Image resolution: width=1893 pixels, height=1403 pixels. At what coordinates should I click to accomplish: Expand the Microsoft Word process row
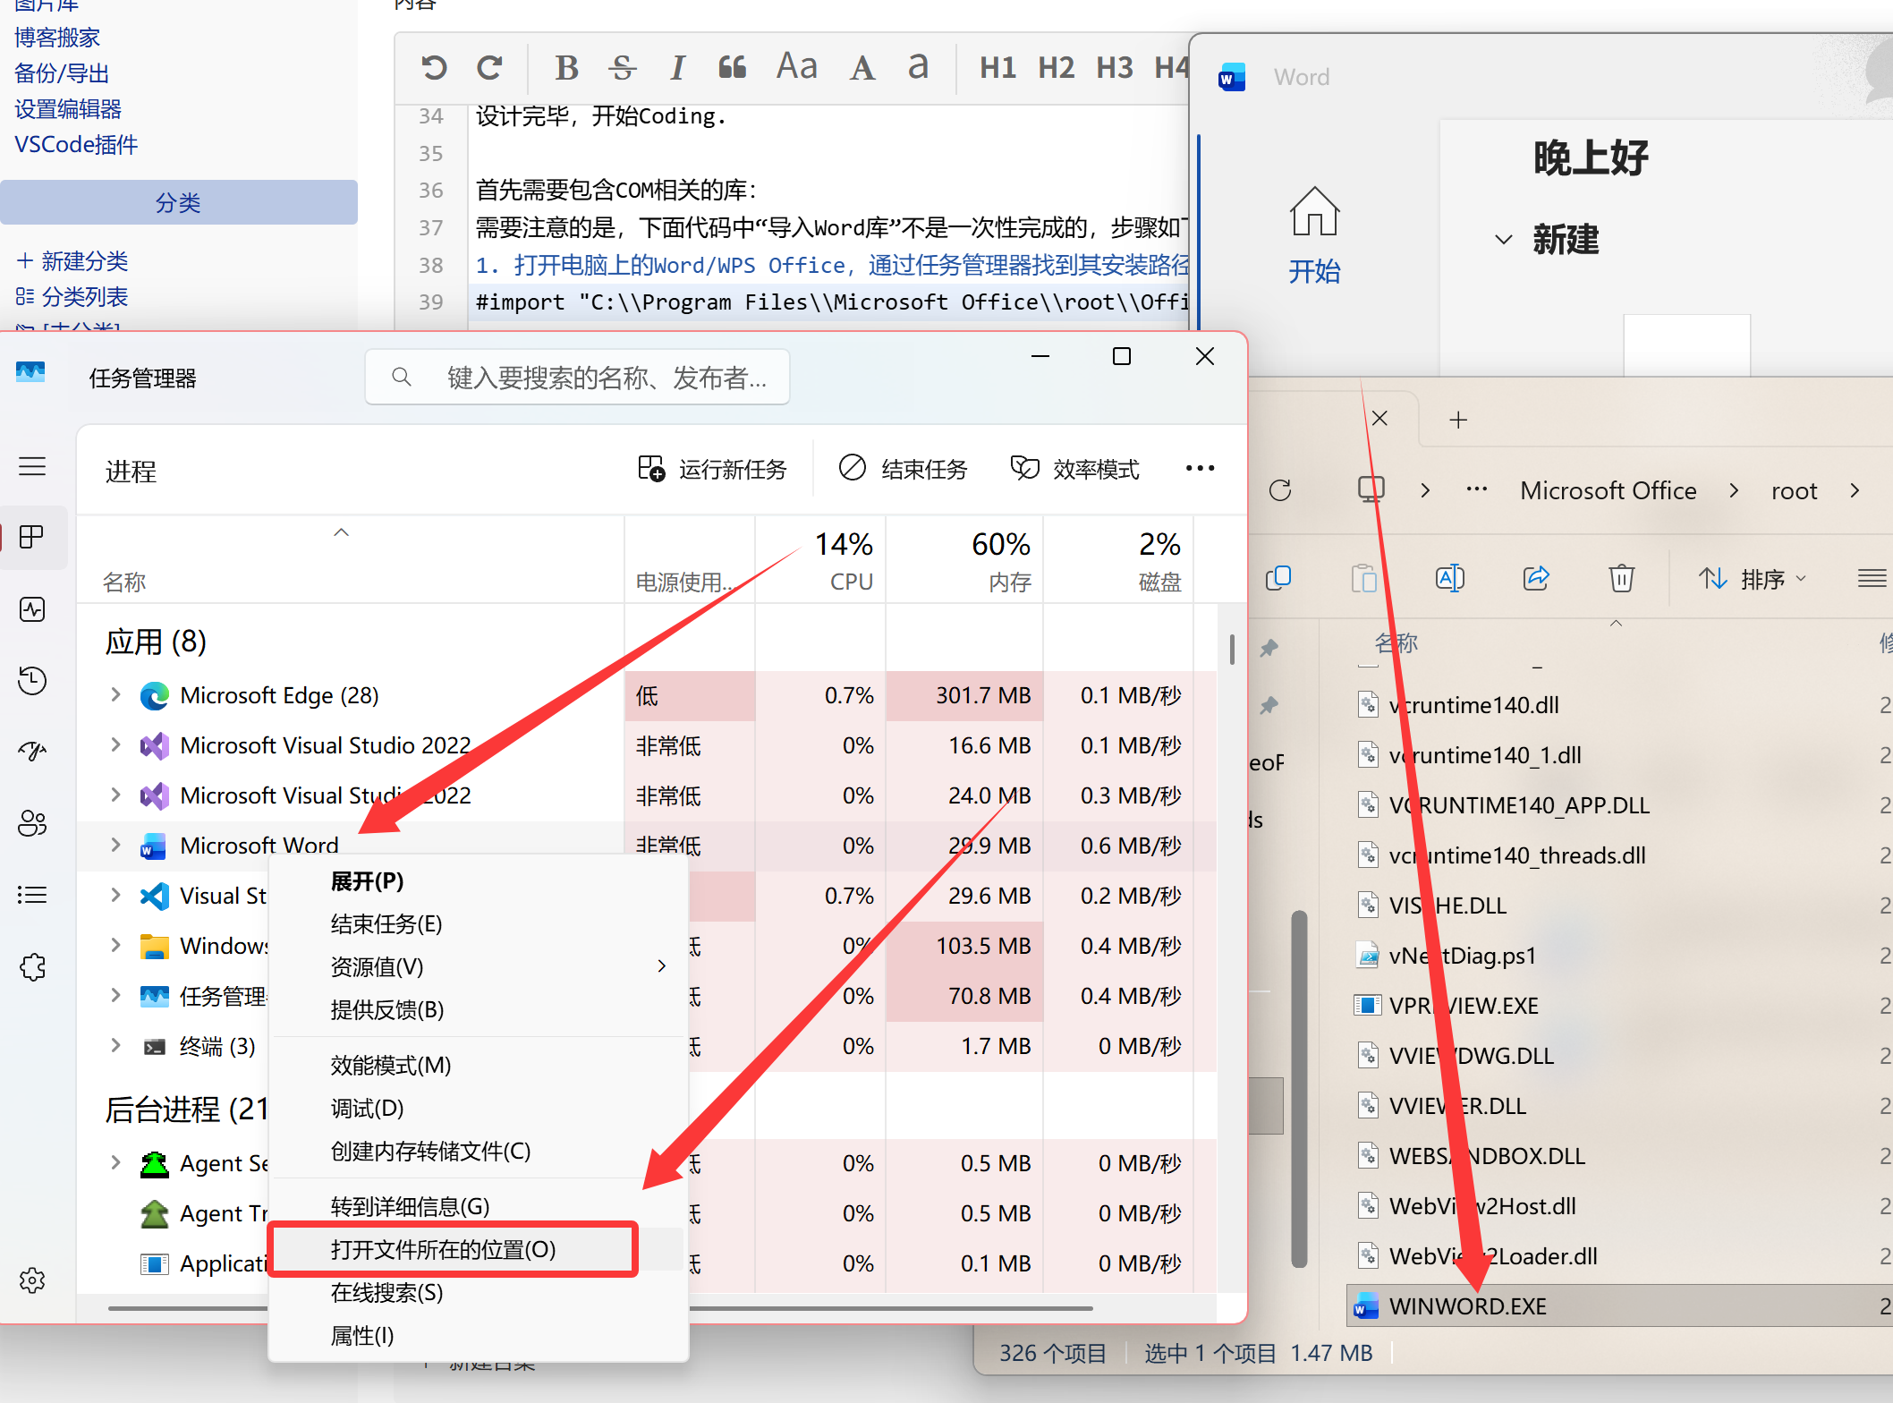click(115, 845)
